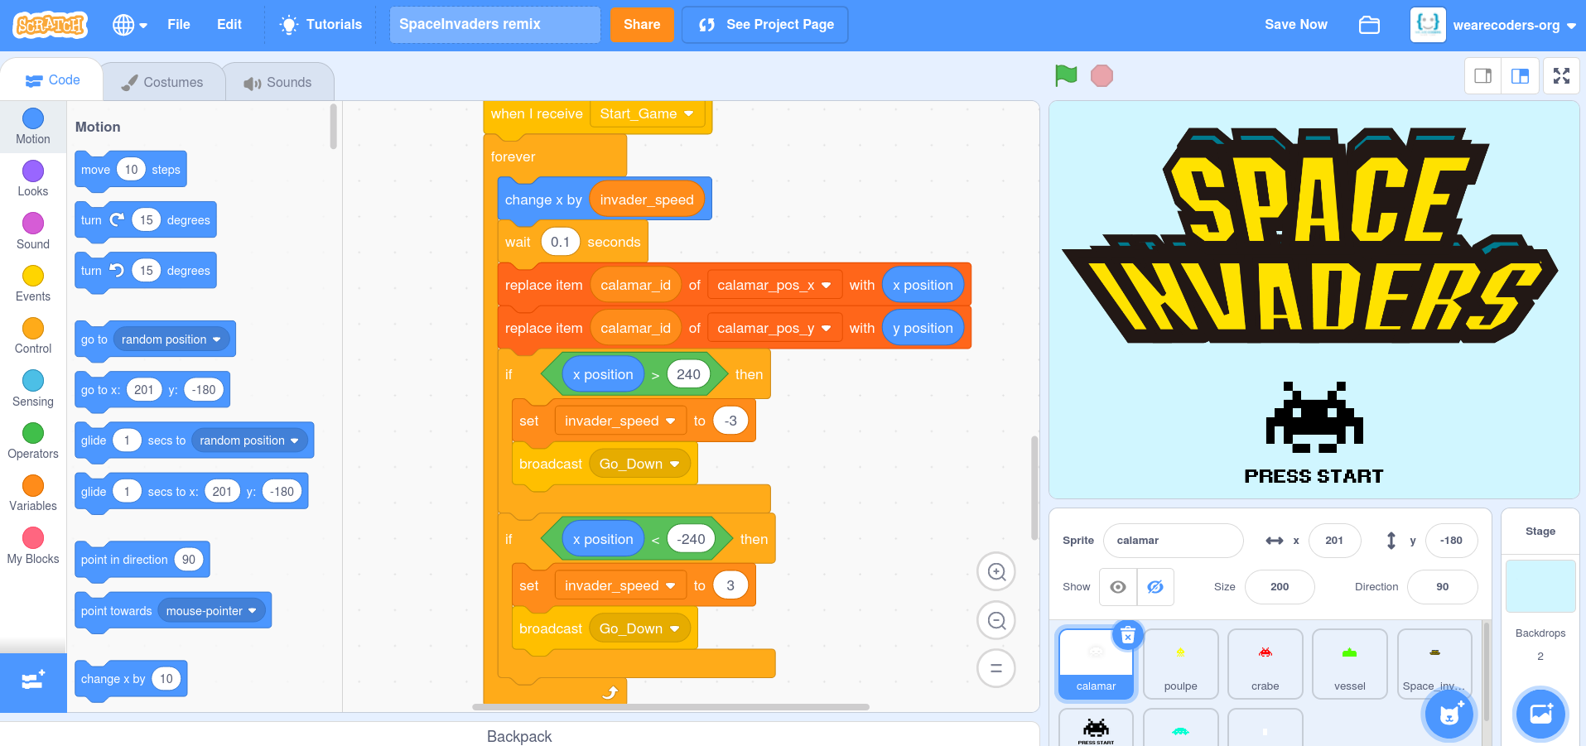Reset workspace zoom with equals icon
Image resolution: width=1586 pixels, height=746 pixels.
(x=996, y=669)
